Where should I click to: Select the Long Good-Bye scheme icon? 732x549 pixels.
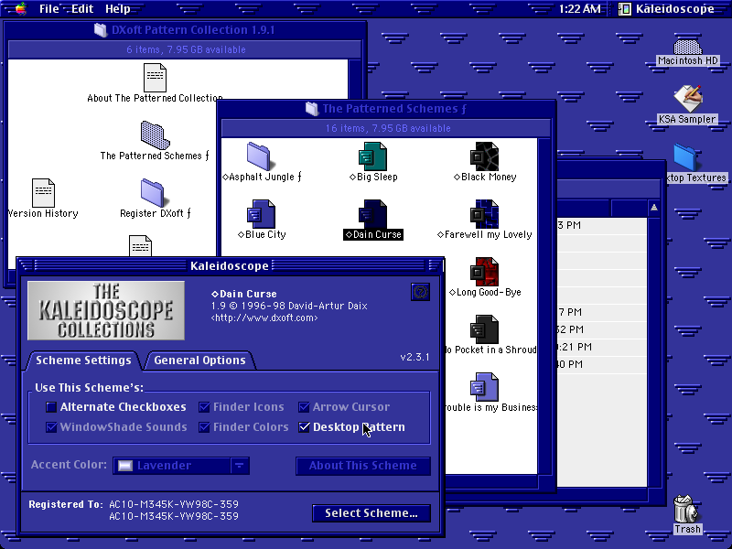tap(484, 272)
